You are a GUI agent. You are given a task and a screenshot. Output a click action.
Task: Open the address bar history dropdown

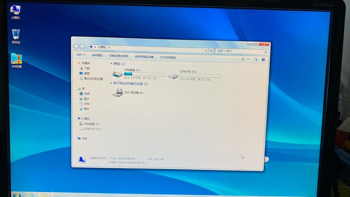206,51
